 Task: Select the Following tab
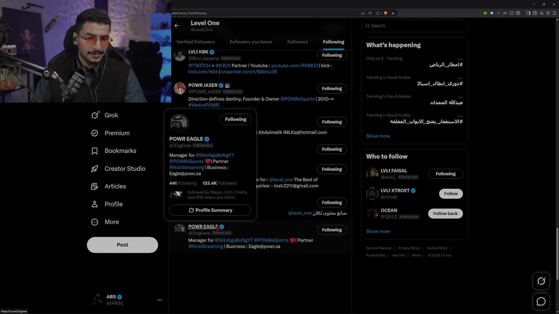[334, 42]
